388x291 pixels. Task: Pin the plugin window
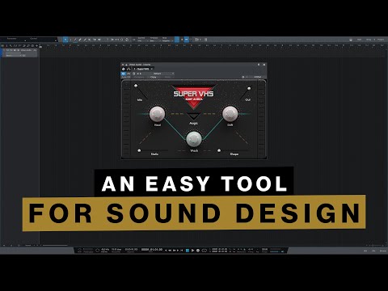(259, 65)
